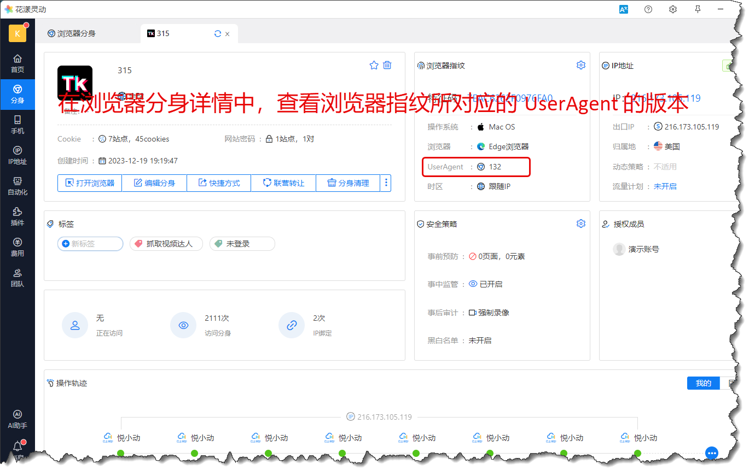Click the 黑白名单 未开启 value
This screenshot has width=755, height=476.
click(x=480, y=340)
